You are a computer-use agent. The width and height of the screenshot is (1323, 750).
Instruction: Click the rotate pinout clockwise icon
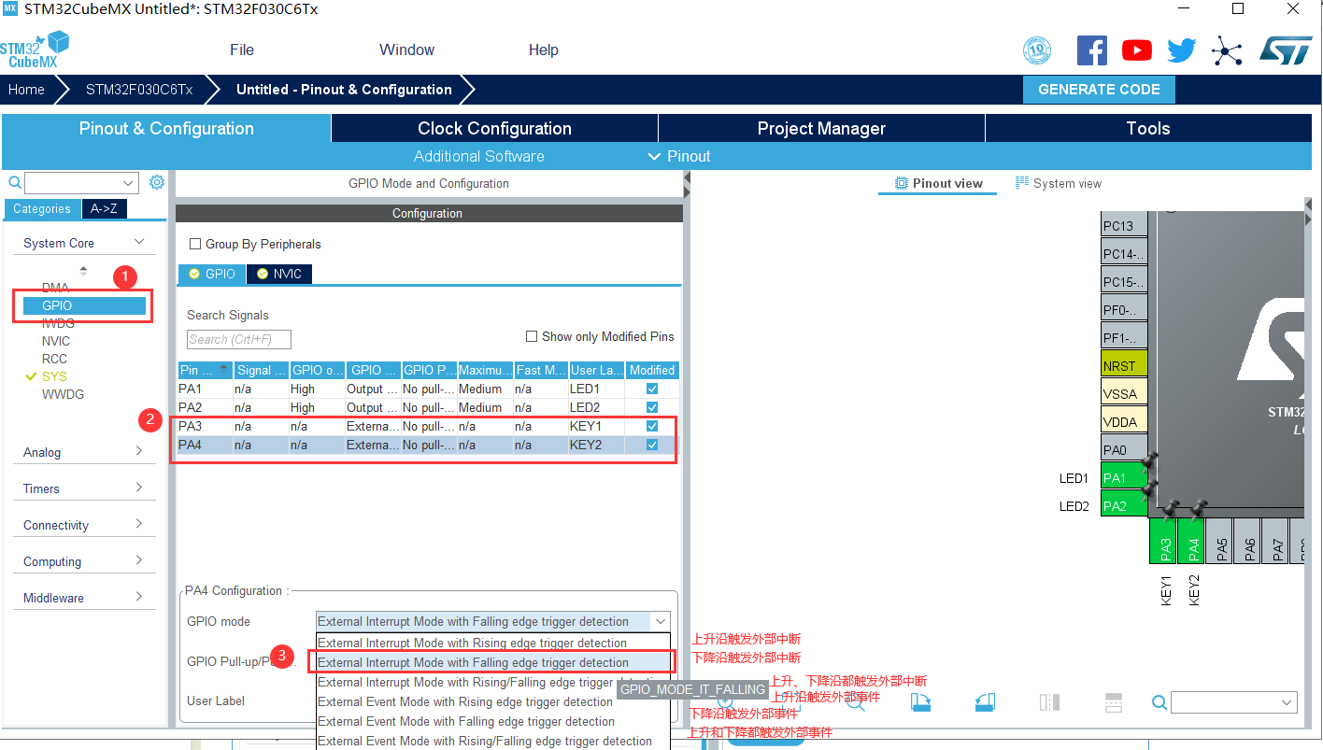pos(920,701)
